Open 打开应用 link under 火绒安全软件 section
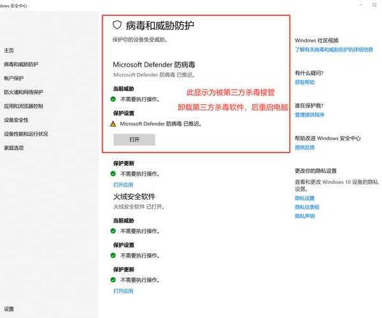Image resolution: width=382 pixels, height=318 pixels. (x=124, y=291)
